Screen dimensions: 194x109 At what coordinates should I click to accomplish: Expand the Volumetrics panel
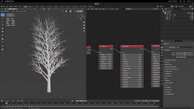[168, 74]
